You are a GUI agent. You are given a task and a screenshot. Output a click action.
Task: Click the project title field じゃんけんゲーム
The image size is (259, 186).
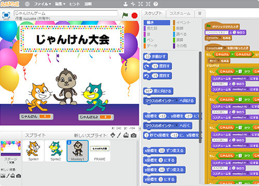tap(66, 13)
